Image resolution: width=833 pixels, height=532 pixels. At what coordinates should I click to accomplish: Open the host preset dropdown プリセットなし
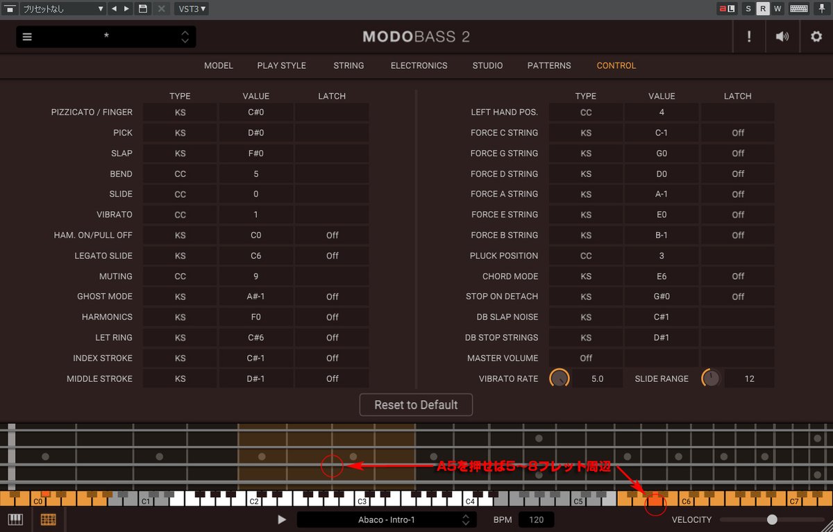click(62, 8)
